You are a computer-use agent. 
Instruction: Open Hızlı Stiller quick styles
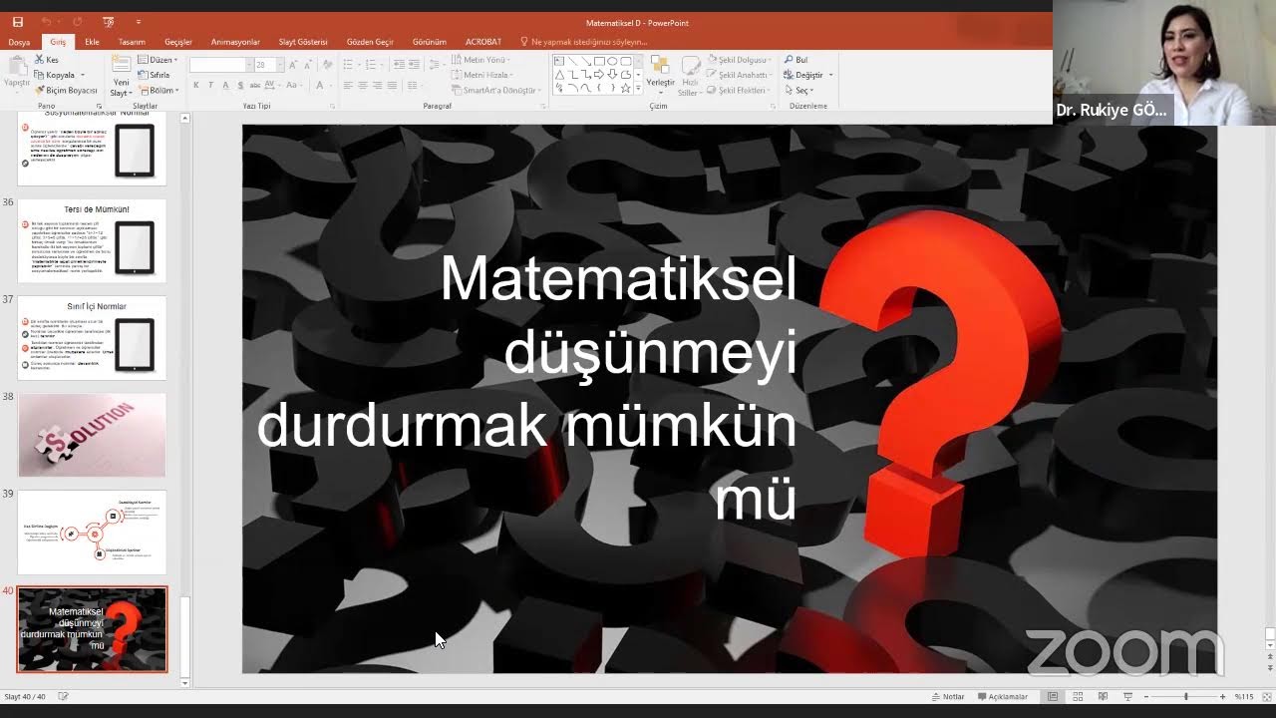click(x=690, y=75)
